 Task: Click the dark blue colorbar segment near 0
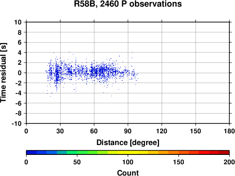[x=31, y=153]
